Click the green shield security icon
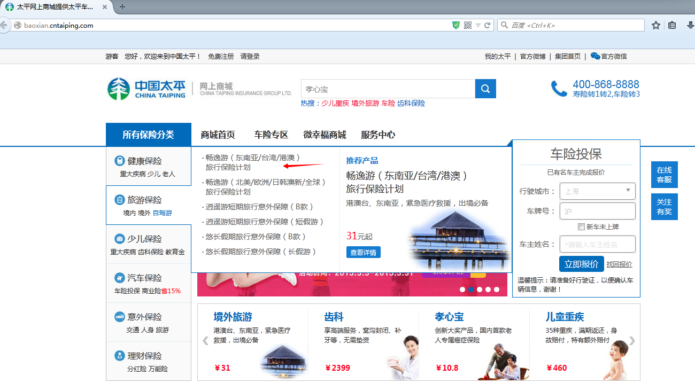 pos(455,25)
